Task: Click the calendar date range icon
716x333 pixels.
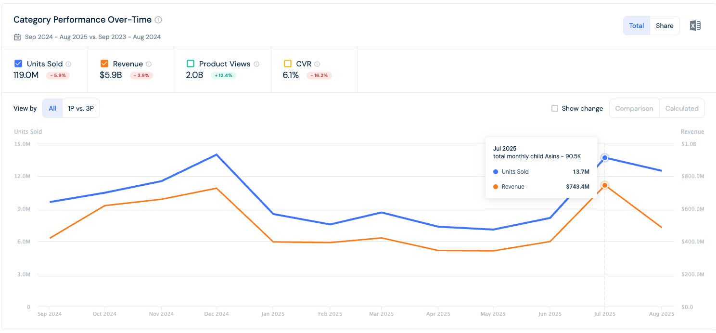Action: [x=17, y=37]
